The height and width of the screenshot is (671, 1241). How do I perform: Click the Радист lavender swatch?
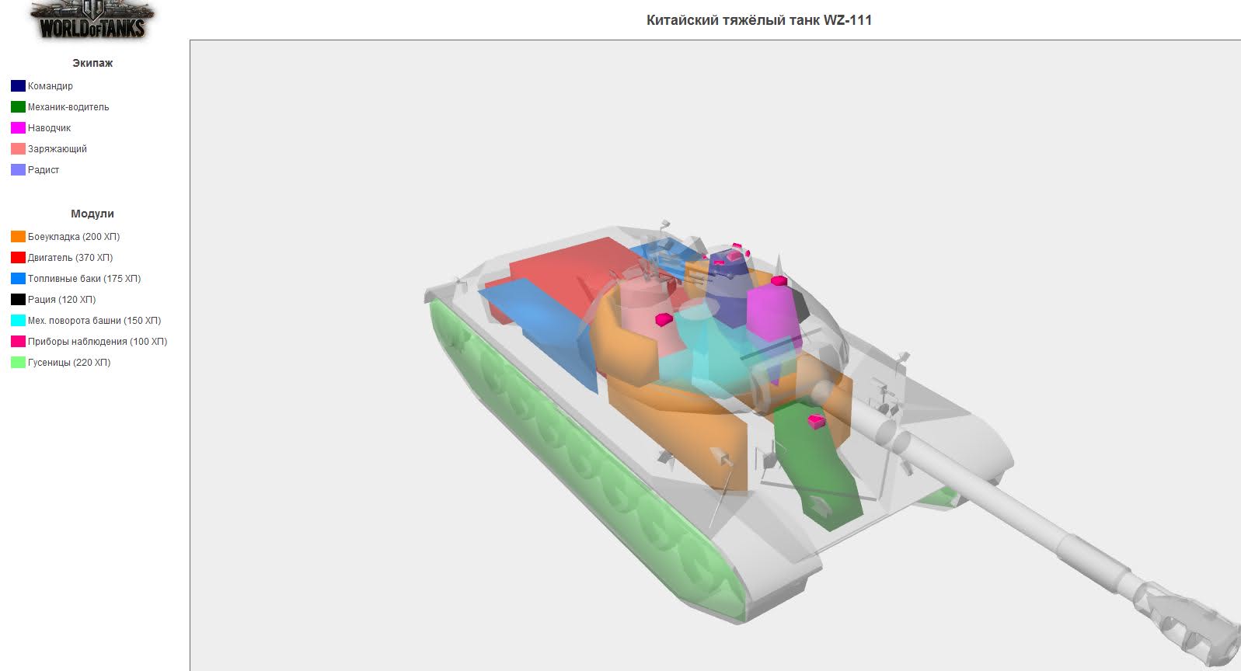[18, 170]
